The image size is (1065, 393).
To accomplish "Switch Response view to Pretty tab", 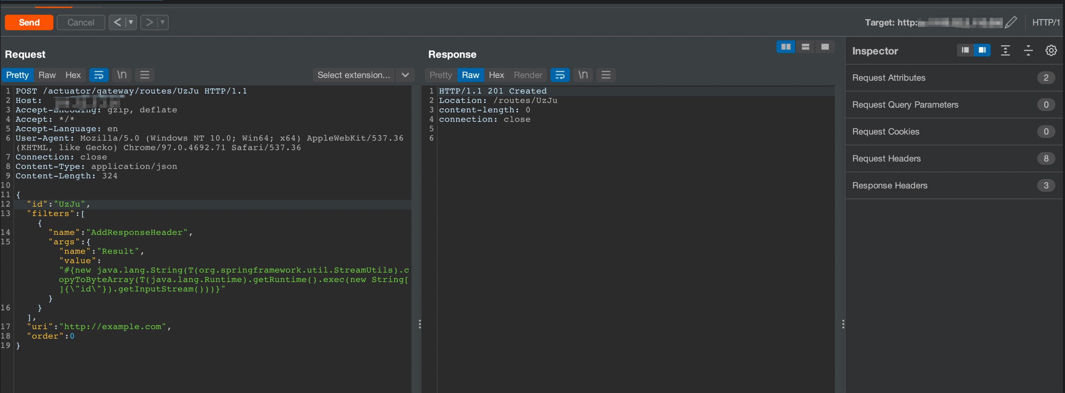I will point(441,75).
